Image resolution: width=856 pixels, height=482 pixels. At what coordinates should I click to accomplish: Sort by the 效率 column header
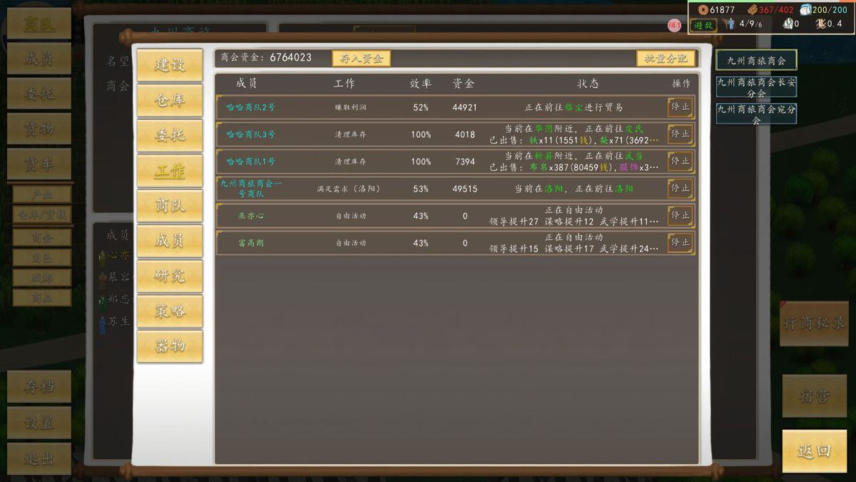pos(420,84)
